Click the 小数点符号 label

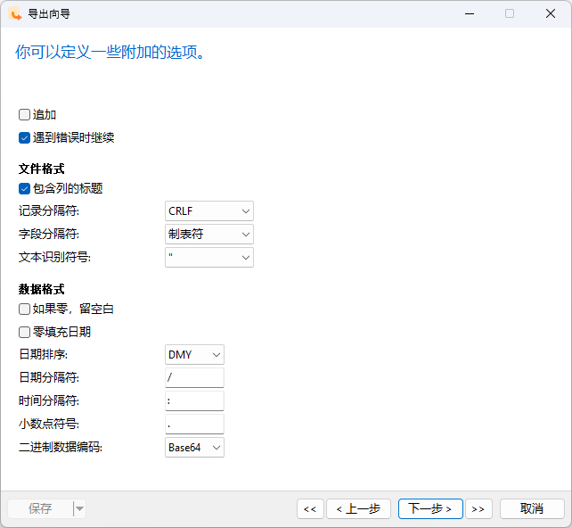(49, 424)
